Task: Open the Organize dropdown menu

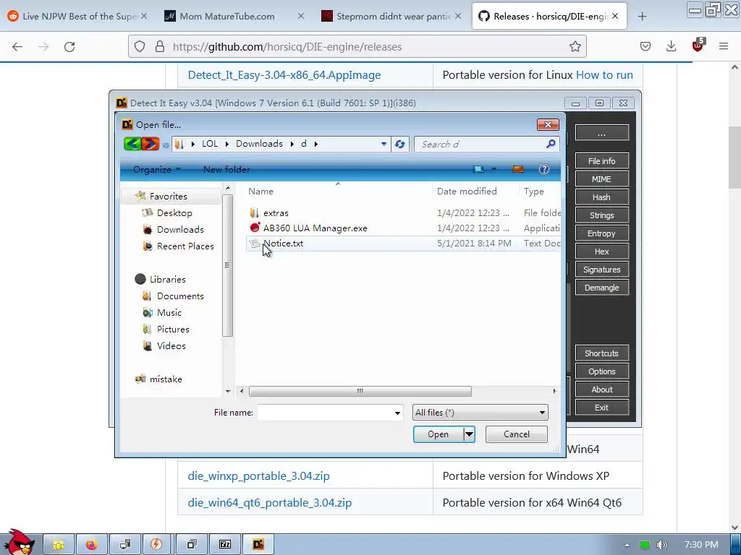Action: click(157, 169)
